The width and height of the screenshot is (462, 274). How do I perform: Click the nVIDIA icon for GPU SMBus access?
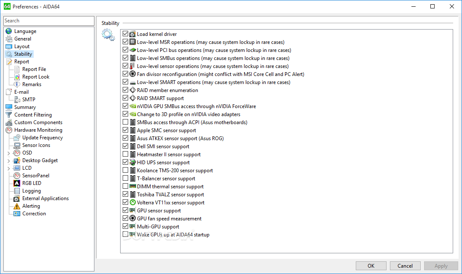(133, 106)
